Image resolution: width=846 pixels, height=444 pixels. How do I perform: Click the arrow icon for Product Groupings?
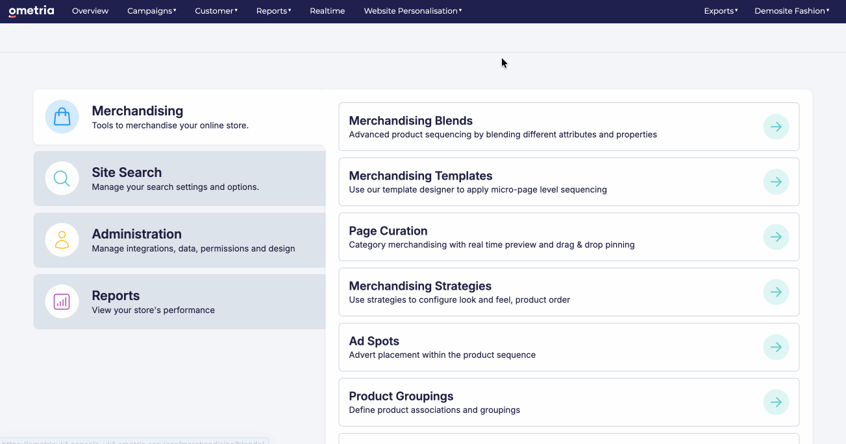tap(776, 403)
